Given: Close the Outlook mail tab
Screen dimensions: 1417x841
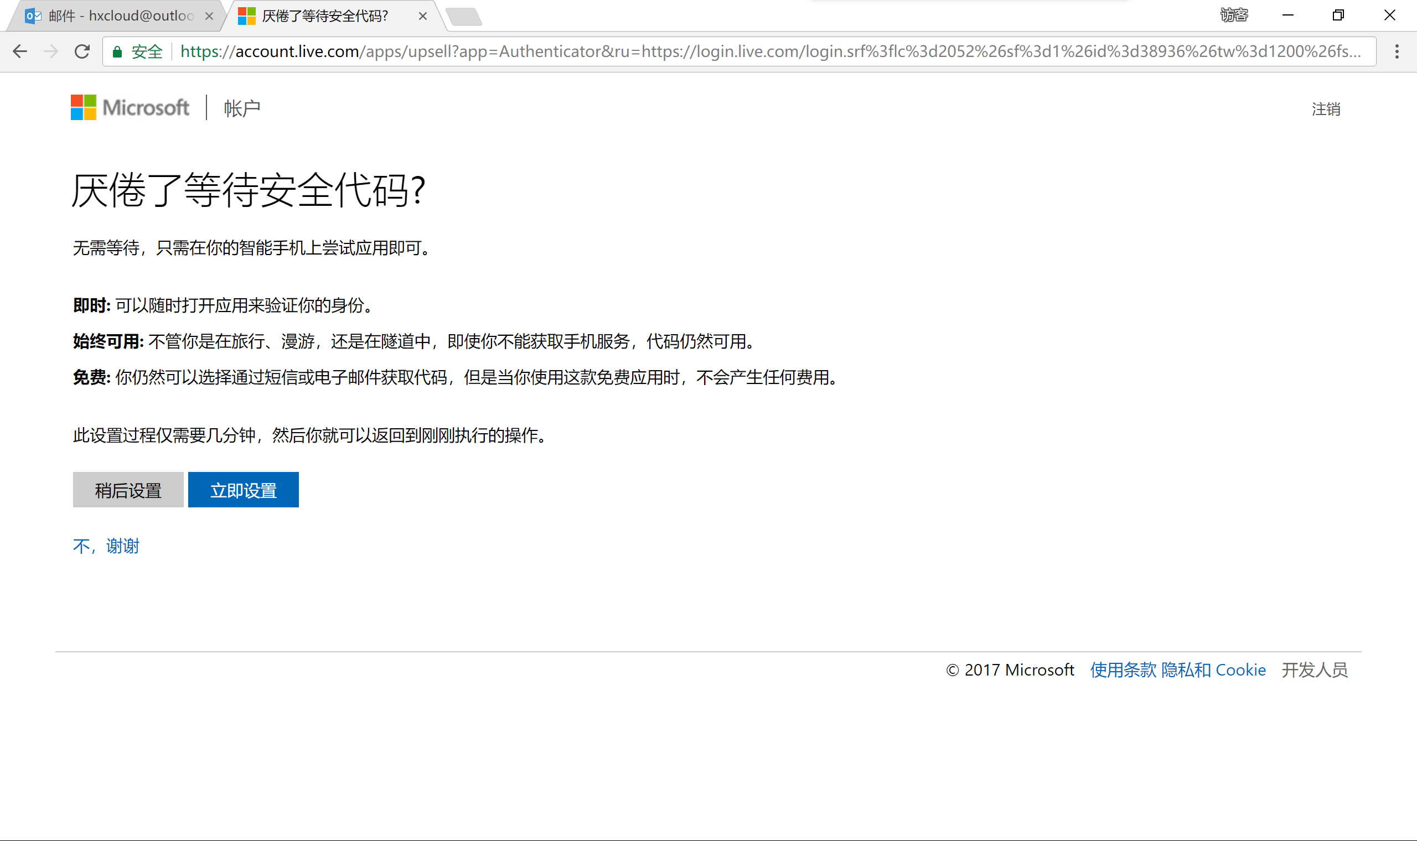Looking at the screenshot, I should click(x=209, y=17).
